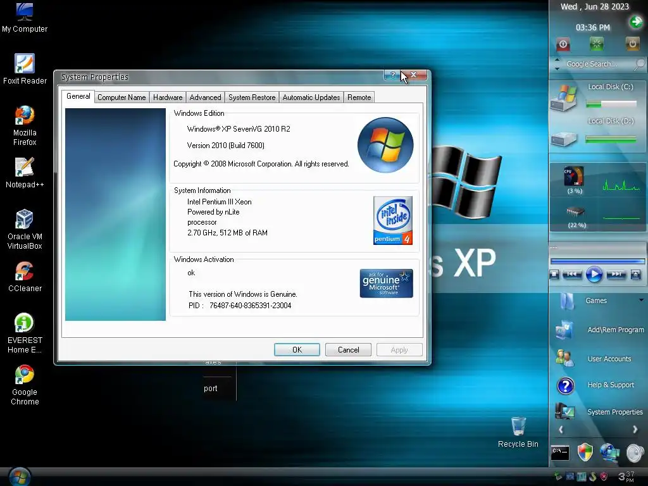Switch to the Automatic Updates tab
Viewport: 648px width, 486px height.
311,97
